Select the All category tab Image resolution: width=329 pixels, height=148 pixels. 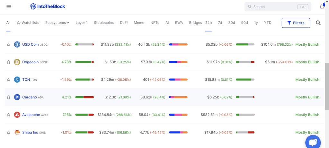(8, 23)
